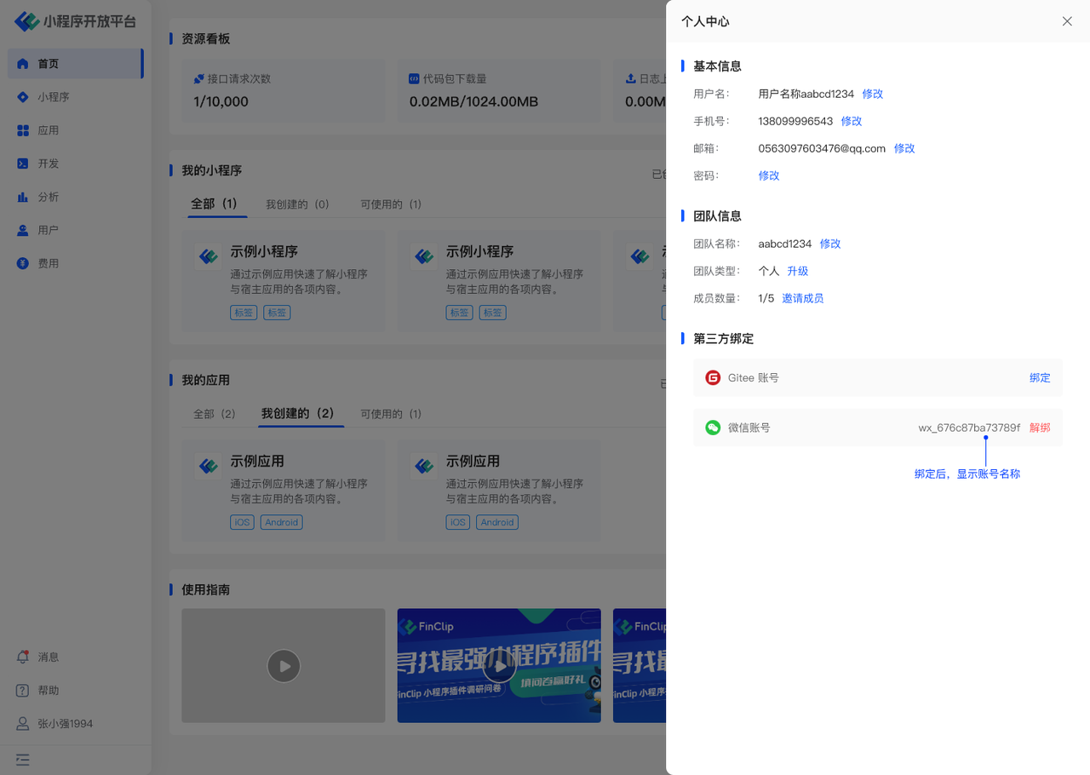Click 邀请成员 link

(x=803, y=298)
